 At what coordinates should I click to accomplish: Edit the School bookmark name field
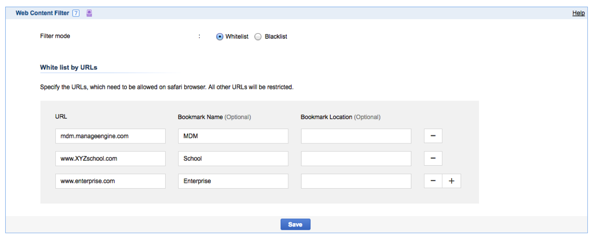click(233, 158)
